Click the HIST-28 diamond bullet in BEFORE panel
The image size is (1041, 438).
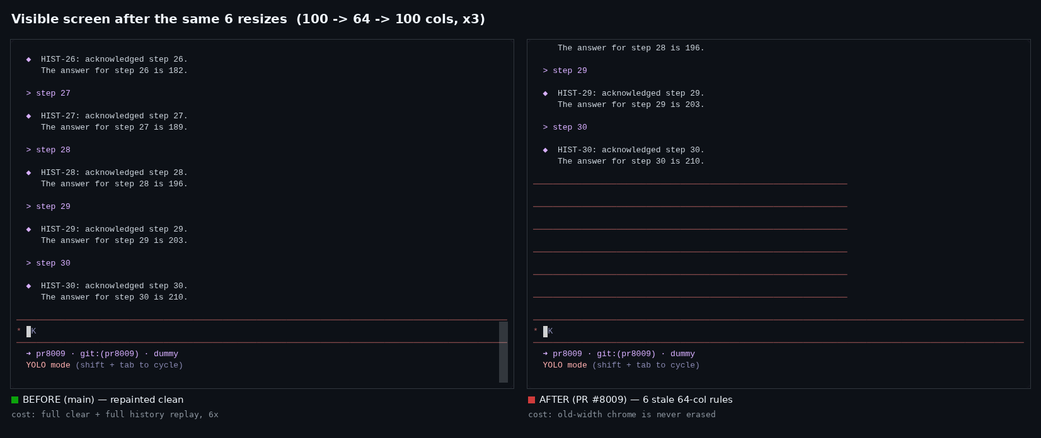pyautogui.click(x=28, y=172)
